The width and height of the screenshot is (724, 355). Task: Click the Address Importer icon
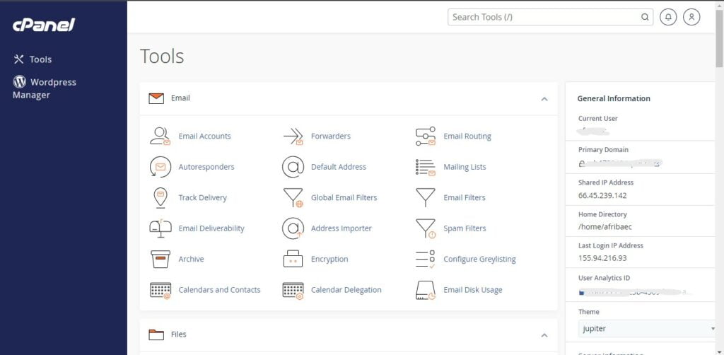point(293,228)
